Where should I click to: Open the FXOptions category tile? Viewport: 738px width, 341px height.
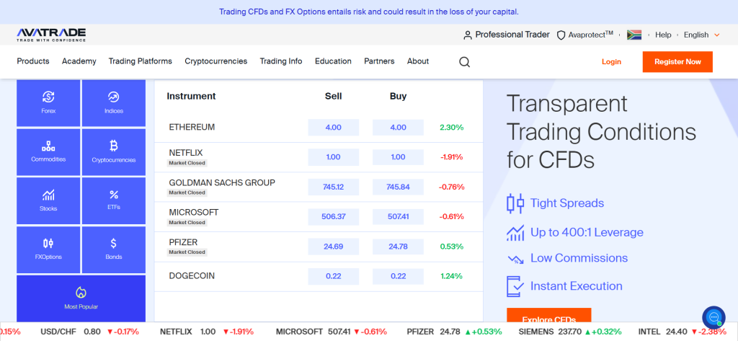[48, 249]
